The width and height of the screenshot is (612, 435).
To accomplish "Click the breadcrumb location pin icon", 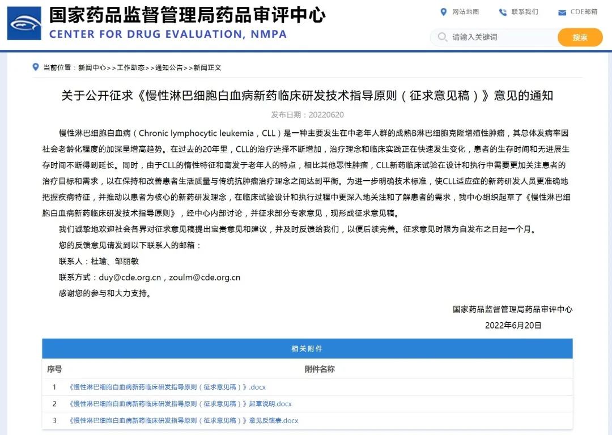I will click(x=36, y=67).
